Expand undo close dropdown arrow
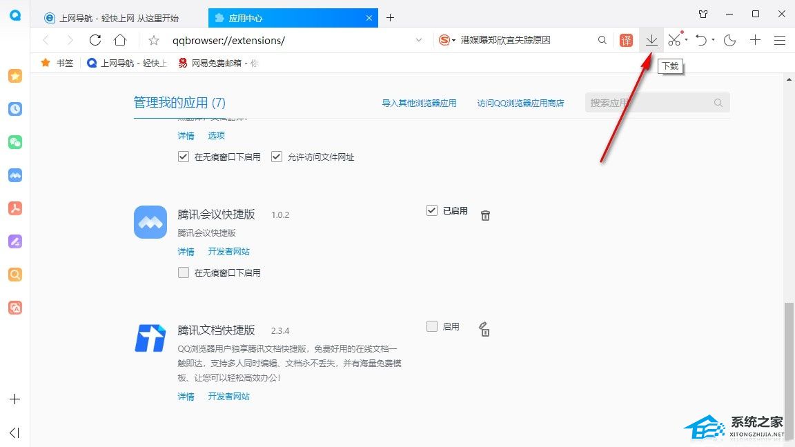 tap(714, 40)
